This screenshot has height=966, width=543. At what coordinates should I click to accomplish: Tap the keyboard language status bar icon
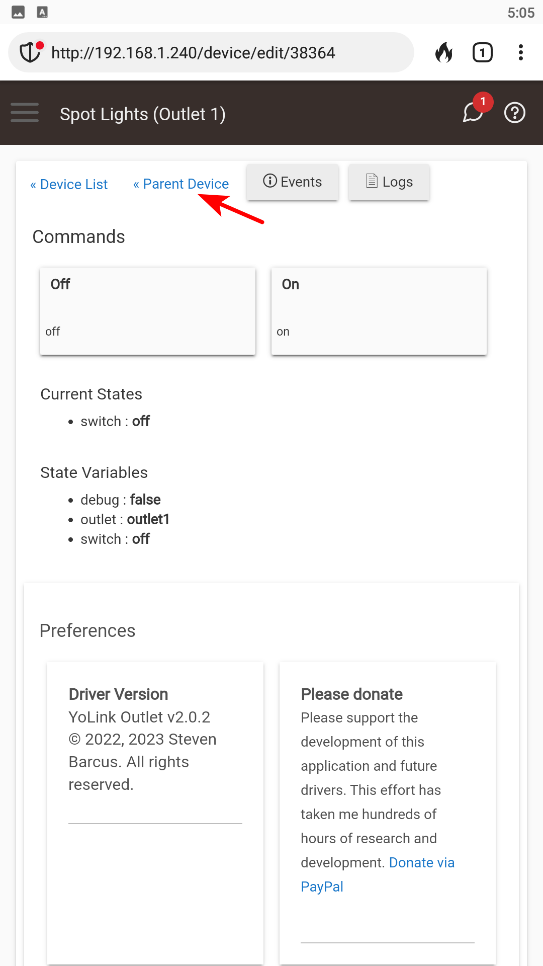pos(43,13)
